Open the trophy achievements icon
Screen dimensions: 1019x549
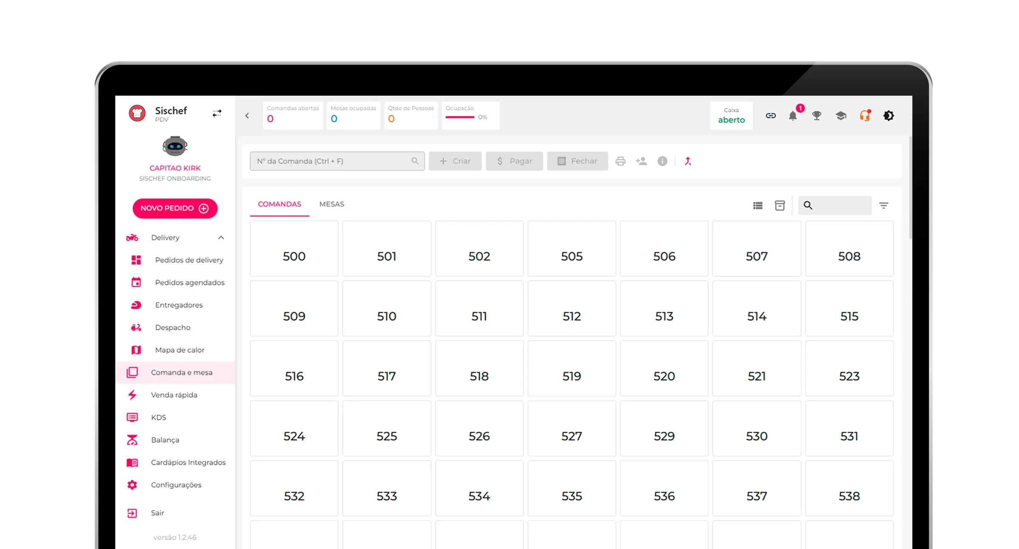pos(816,116)
